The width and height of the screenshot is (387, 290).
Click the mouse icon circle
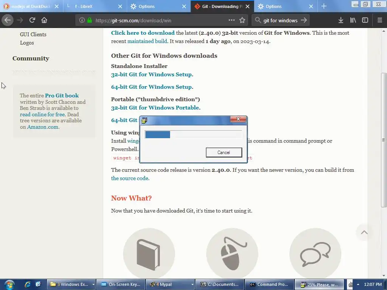tap(232, 254)
